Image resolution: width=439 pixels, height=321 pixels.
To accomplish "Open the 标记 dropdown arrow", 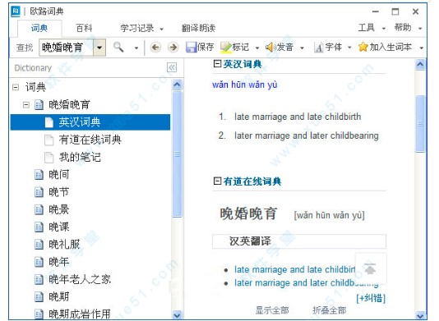I will [x=257, y=48].
